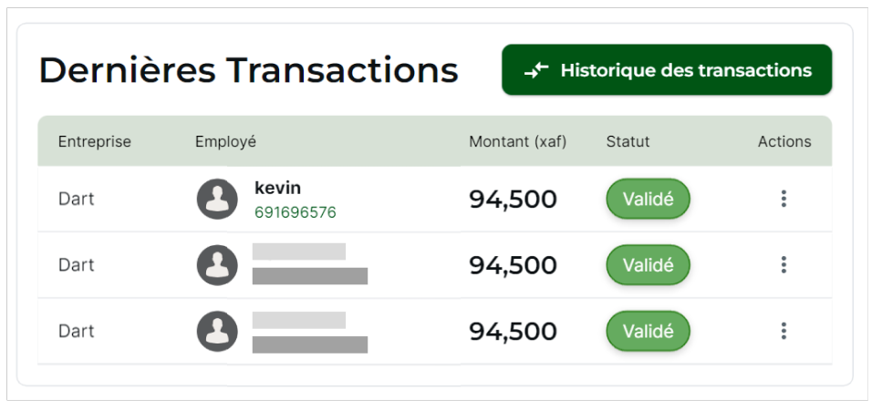Click the third row's Validé status badge

point(648,332)
